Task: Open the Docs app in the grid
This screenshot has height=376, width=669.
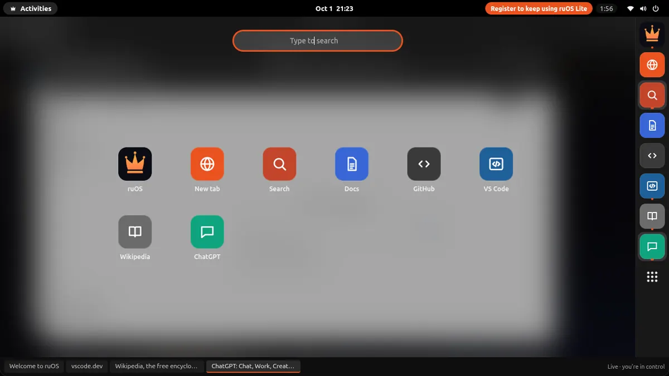Action: (352, 164)
